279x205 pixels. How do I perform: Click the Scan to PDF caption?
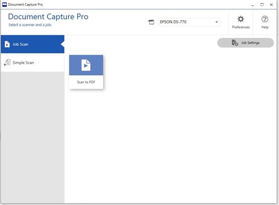86,82
